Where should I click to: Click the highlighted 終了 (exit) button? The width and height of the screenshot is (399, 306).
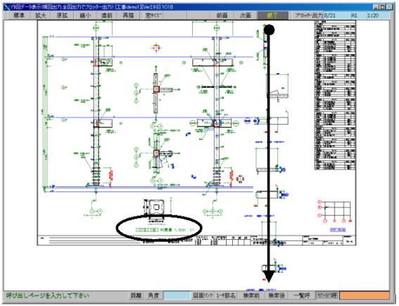click(273, 15)
